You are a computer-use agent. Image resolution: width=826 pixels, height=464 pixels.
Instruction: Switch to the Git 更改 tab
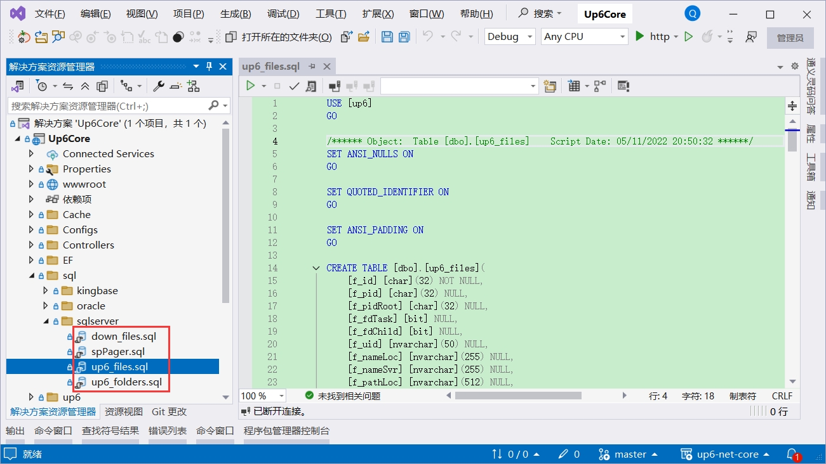point(169,411)
